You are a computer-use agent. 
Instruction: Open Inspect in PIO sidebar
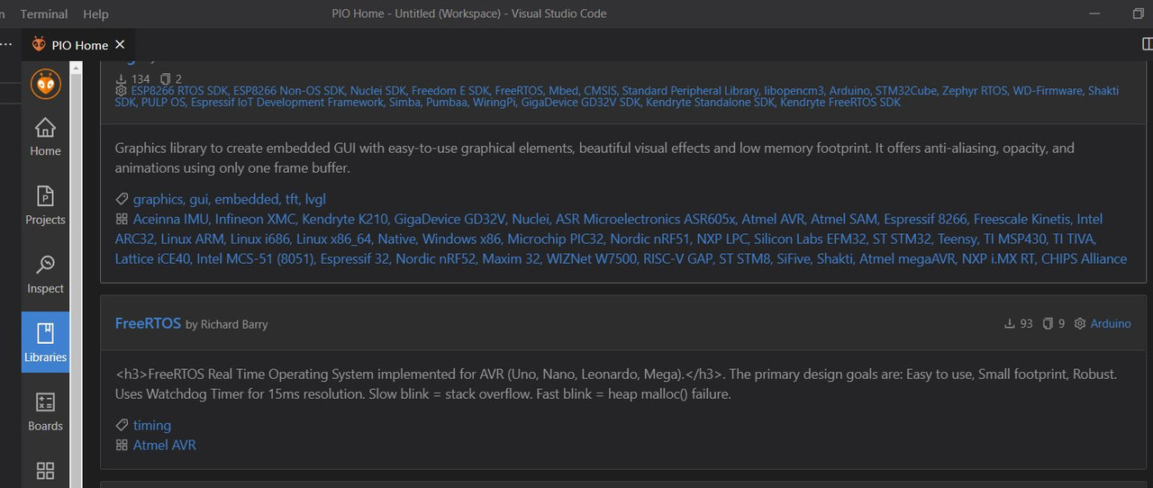(45, 275)
